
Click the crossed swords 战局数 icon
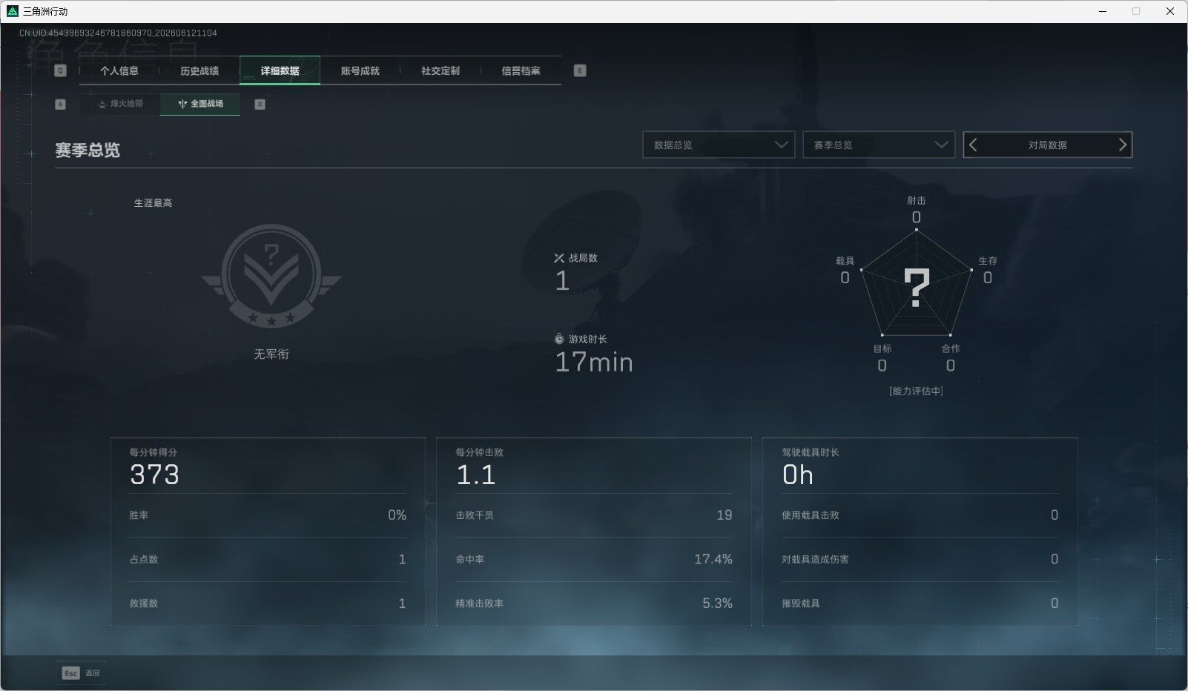tap(559, 258)
